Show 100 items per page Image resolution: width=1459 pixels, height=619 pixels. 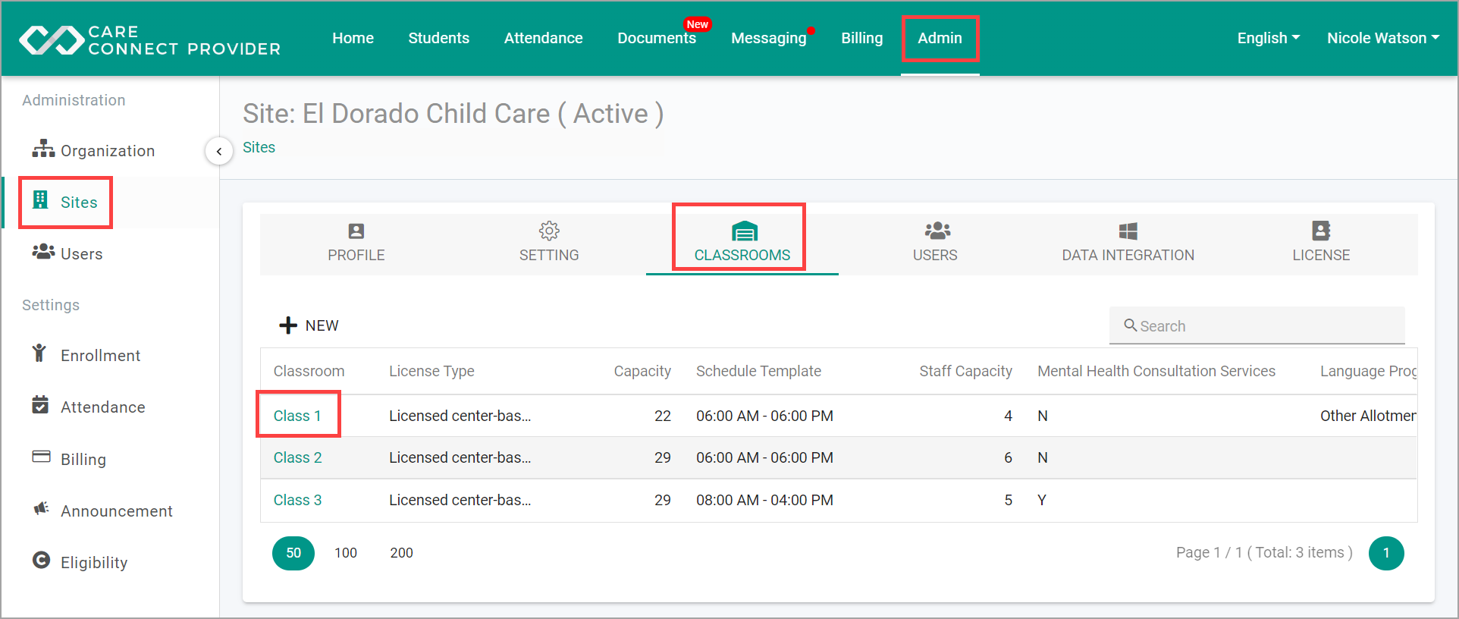346,553
